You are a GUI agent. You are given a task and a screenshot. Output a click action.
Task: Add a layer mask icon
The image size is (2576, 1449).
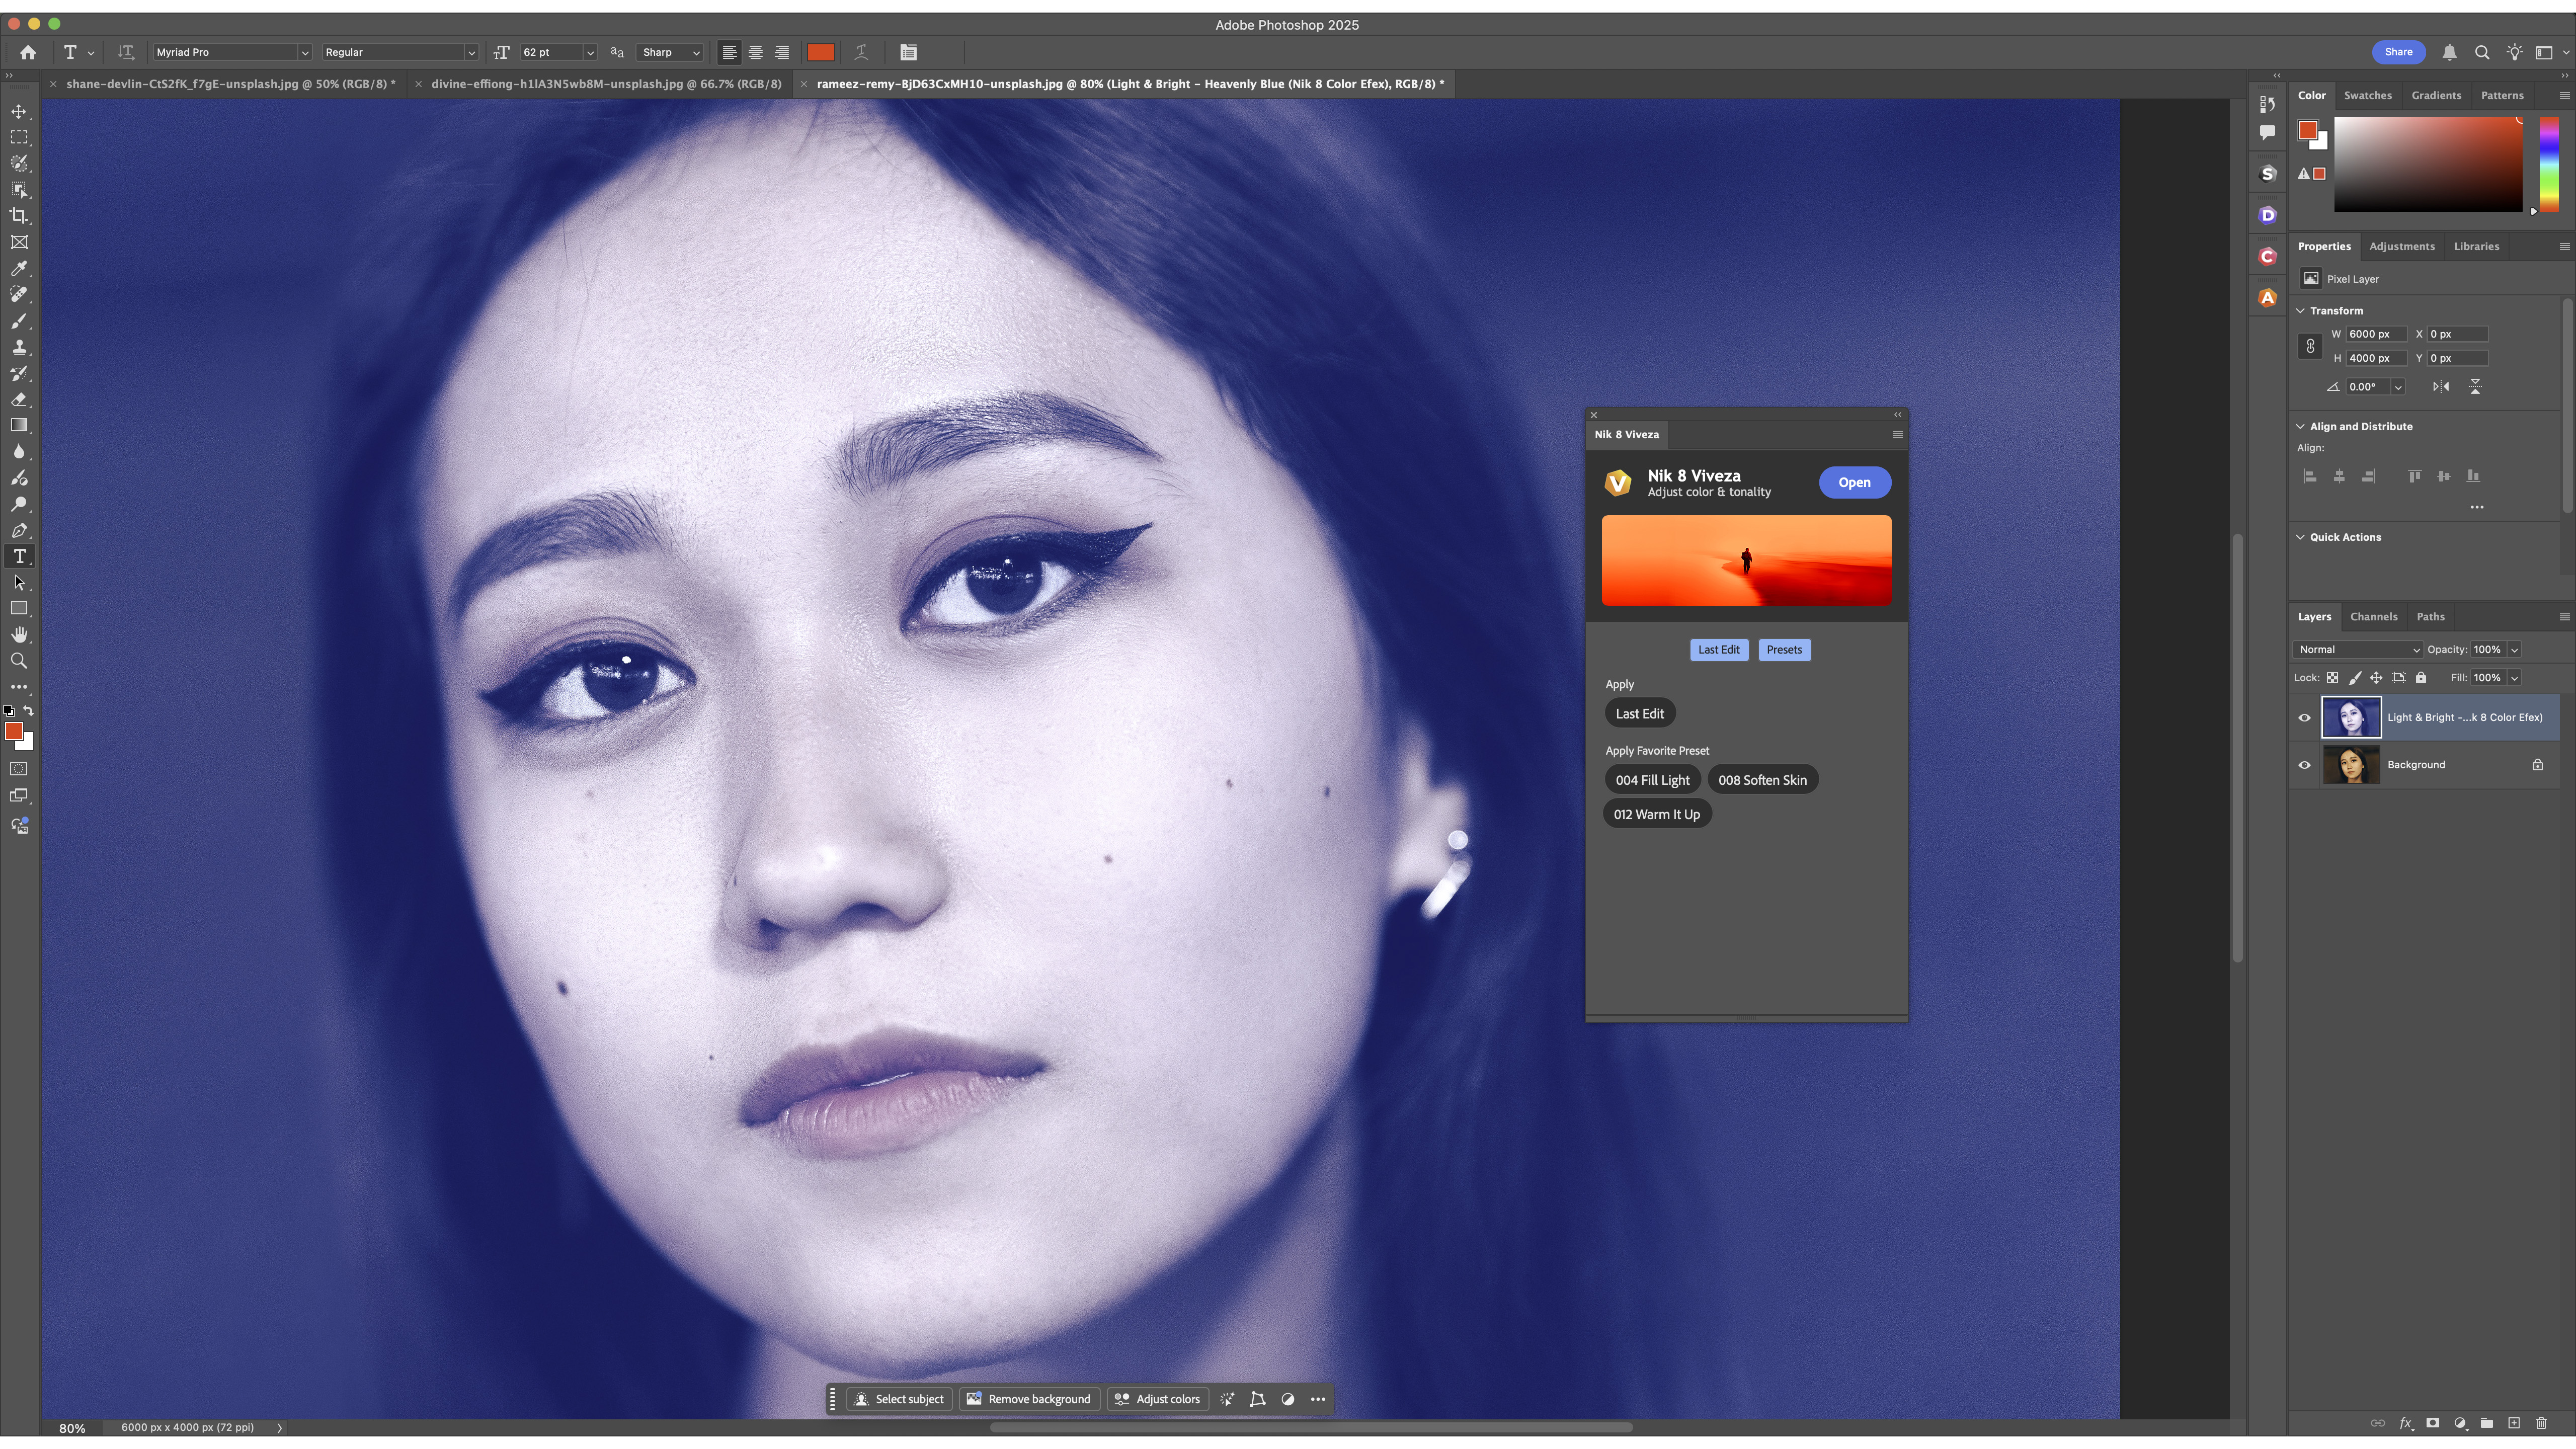point(2433,1423)
